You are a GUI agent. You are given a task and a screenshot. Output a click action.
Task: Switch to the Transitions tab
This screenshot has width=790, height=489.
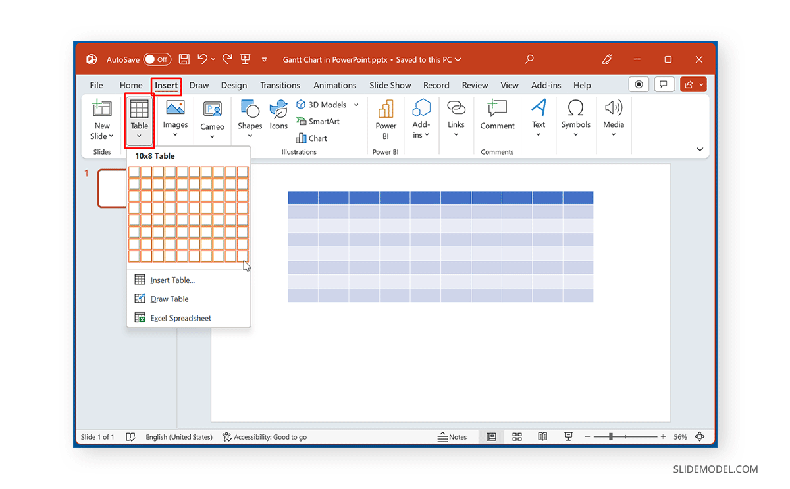pyautogui.click(x=280, y=85)
